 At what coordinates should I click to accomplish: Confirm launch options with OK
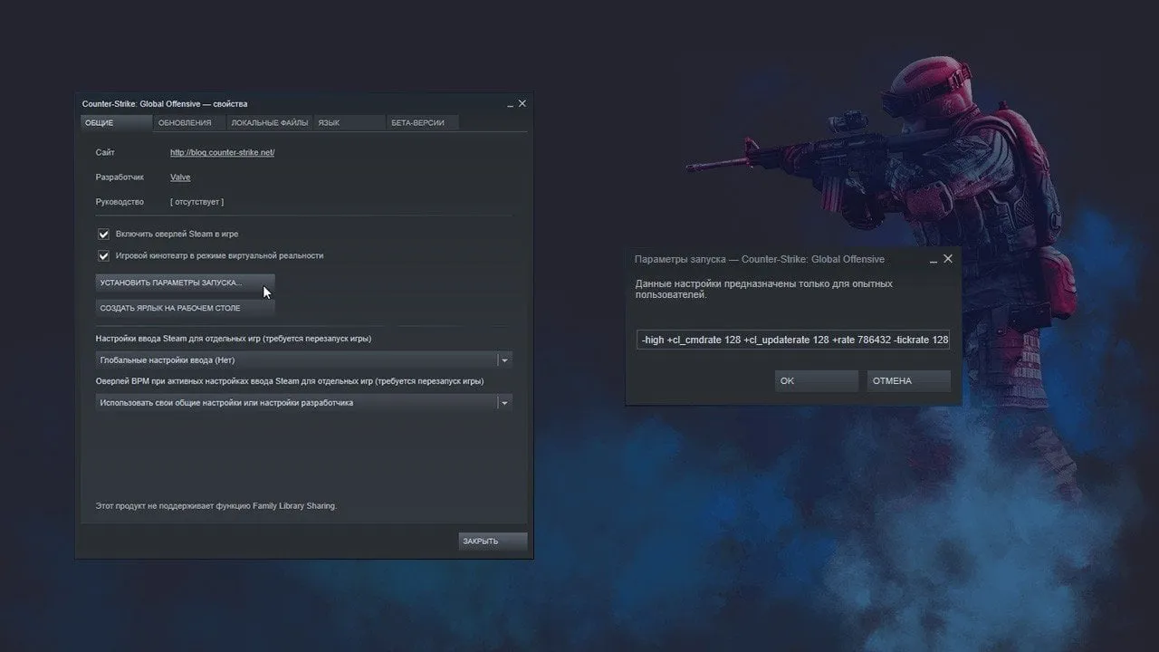coord(817,380)
